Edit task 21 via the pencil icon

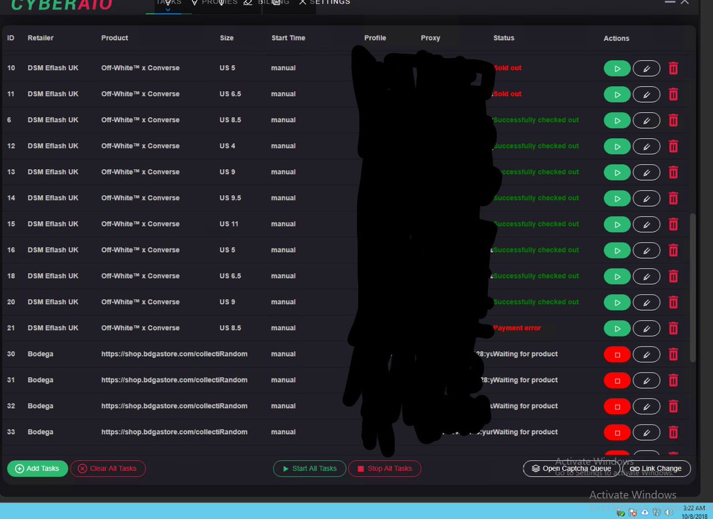(646, 329)
